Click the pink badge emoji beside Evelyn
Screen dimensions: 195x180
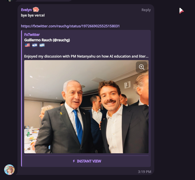[x=36, y=10]
